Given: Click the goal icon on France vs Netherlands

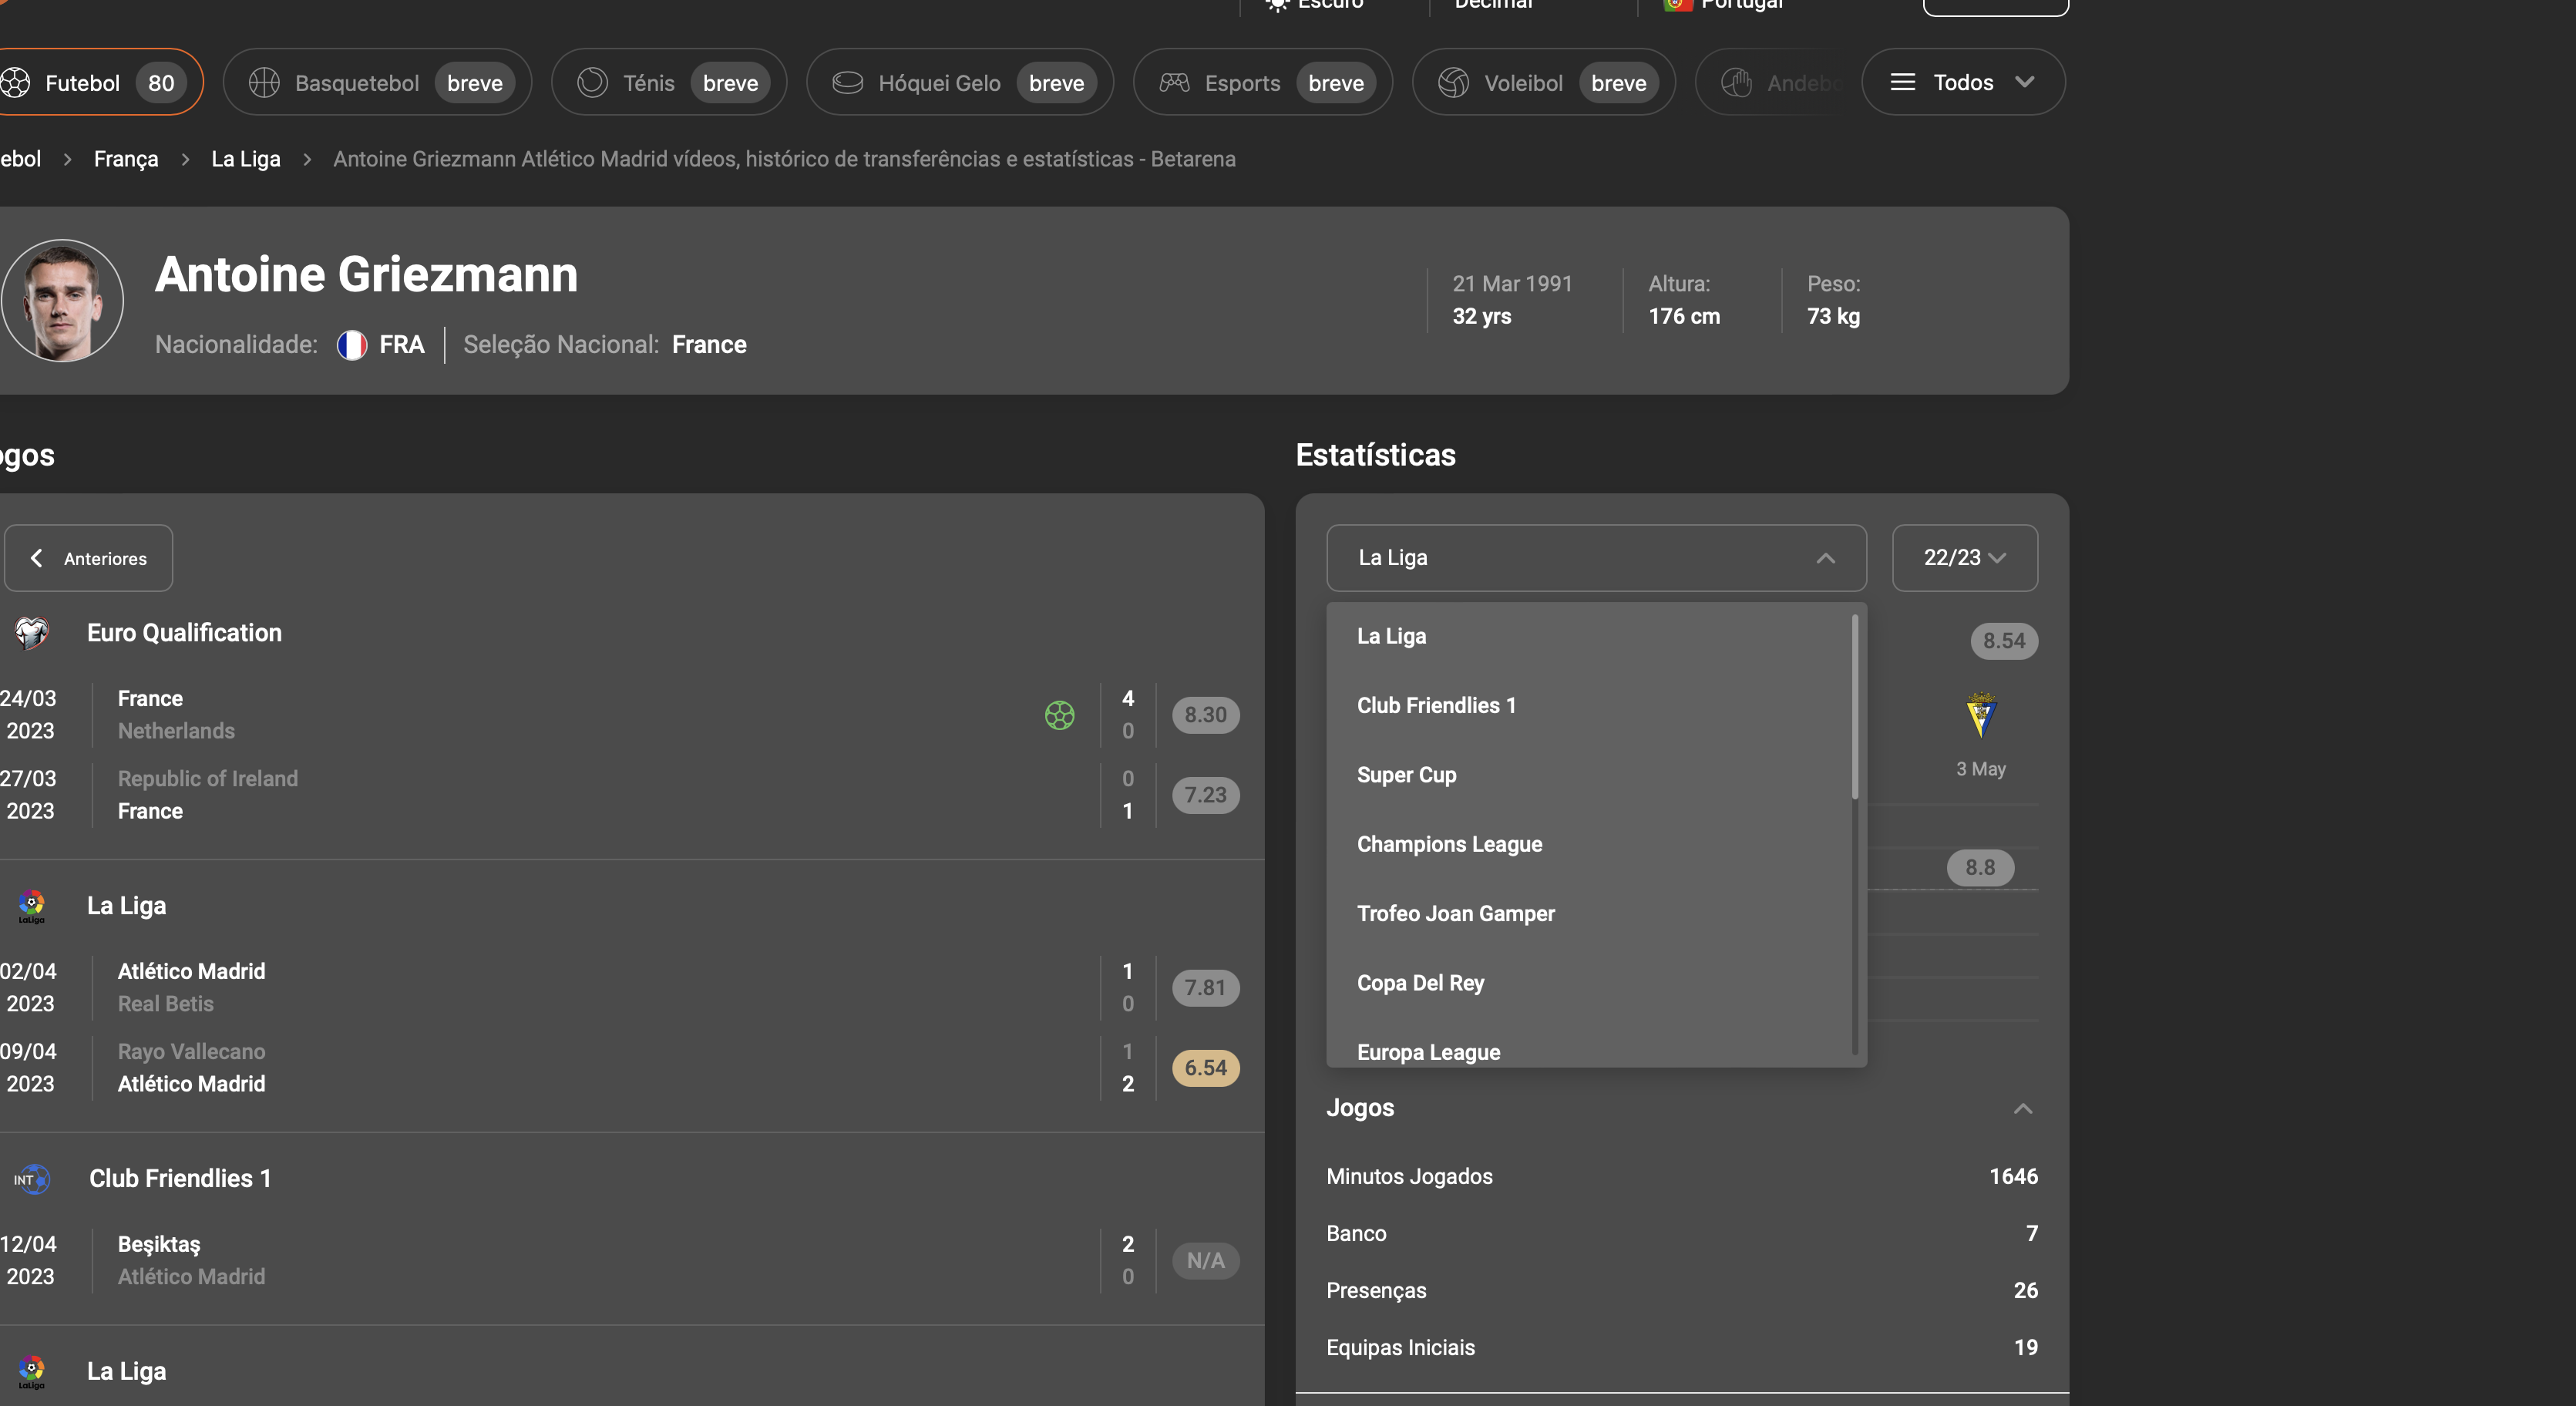Looking at the screenshot, I should click(1060, 715).
